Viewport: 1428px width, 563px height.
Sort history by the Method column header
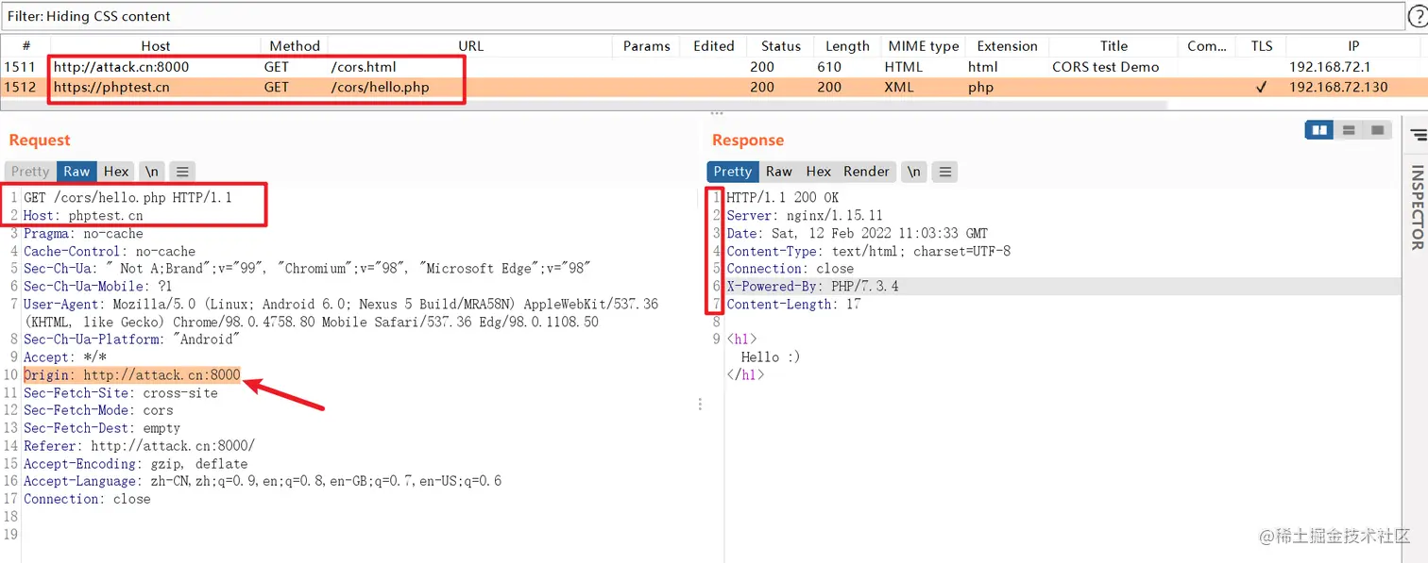pyautogui.click(x=295, y=45)
